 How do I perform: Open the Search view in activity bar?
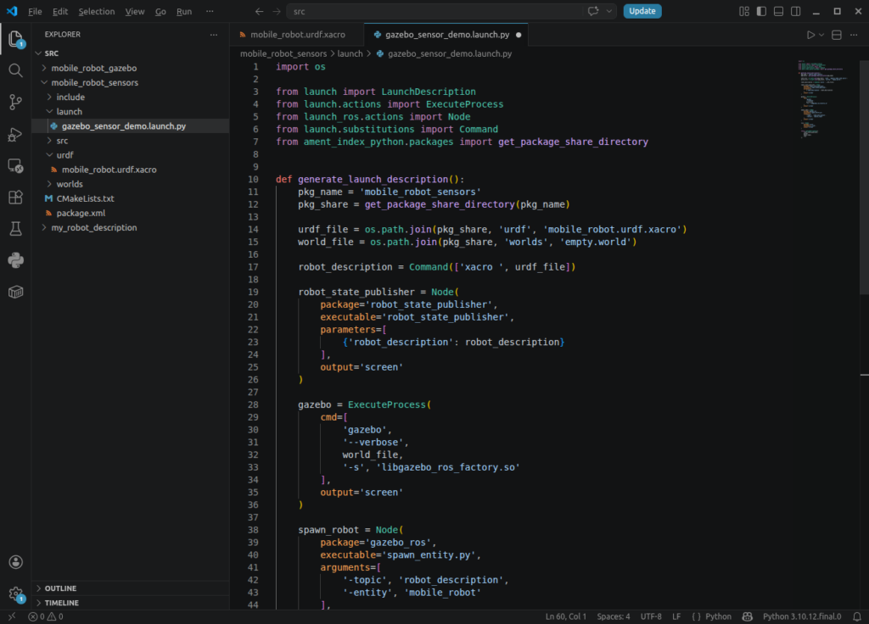point(15,70)
